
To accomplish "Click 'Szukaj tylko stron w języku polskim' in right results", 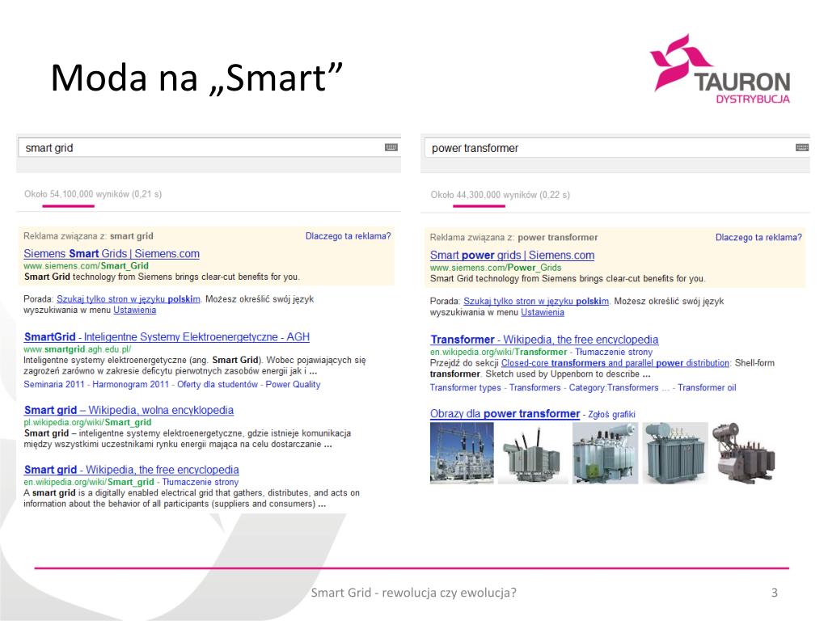I will pos(536,301).
